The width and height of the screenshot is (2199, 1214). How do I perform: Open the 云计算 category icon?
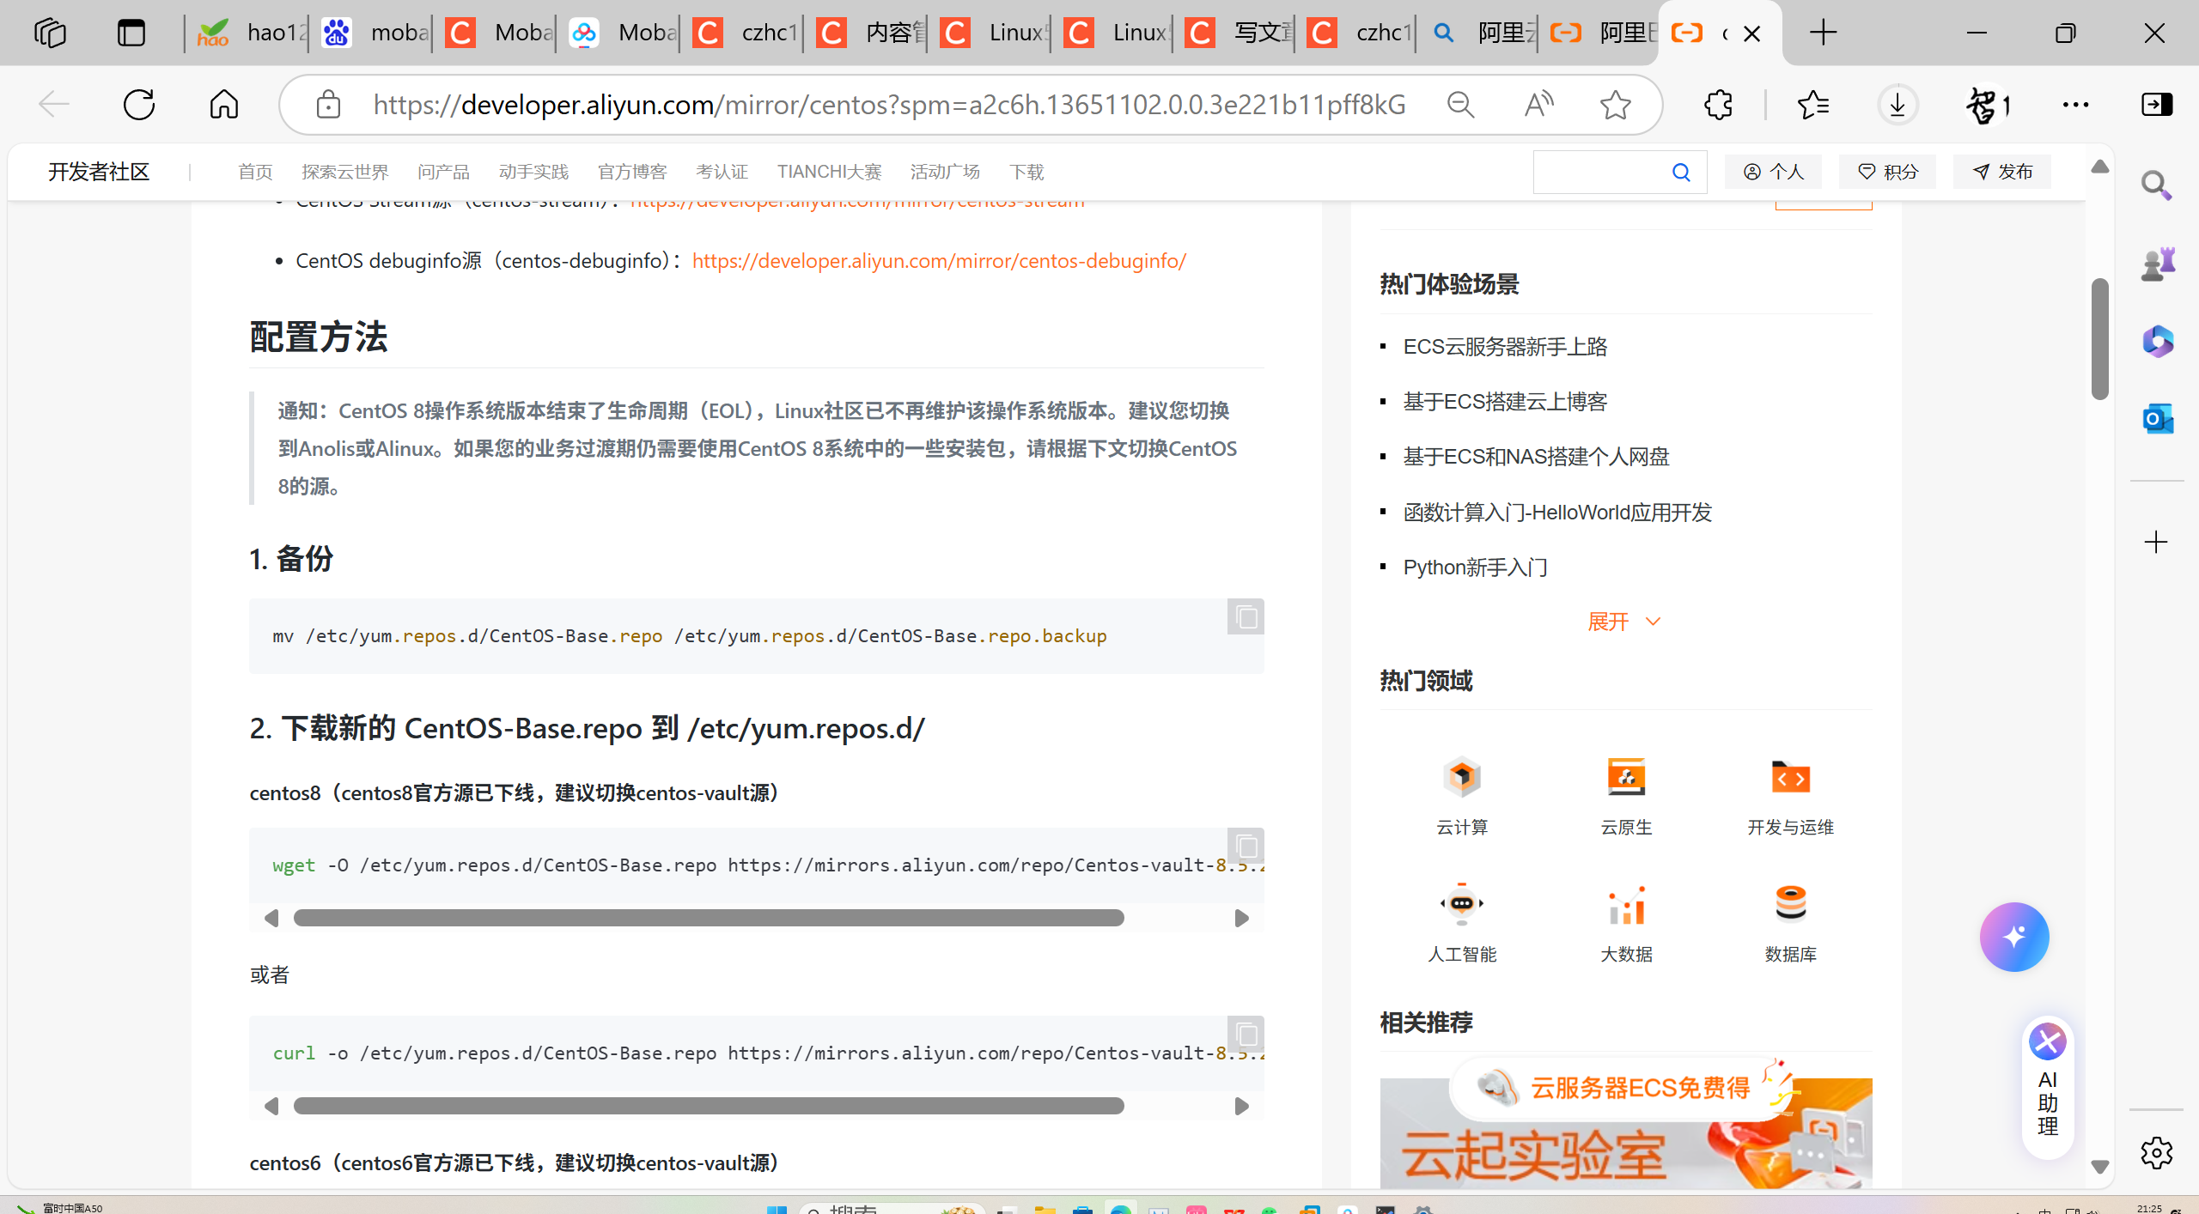coord(1461,778)
